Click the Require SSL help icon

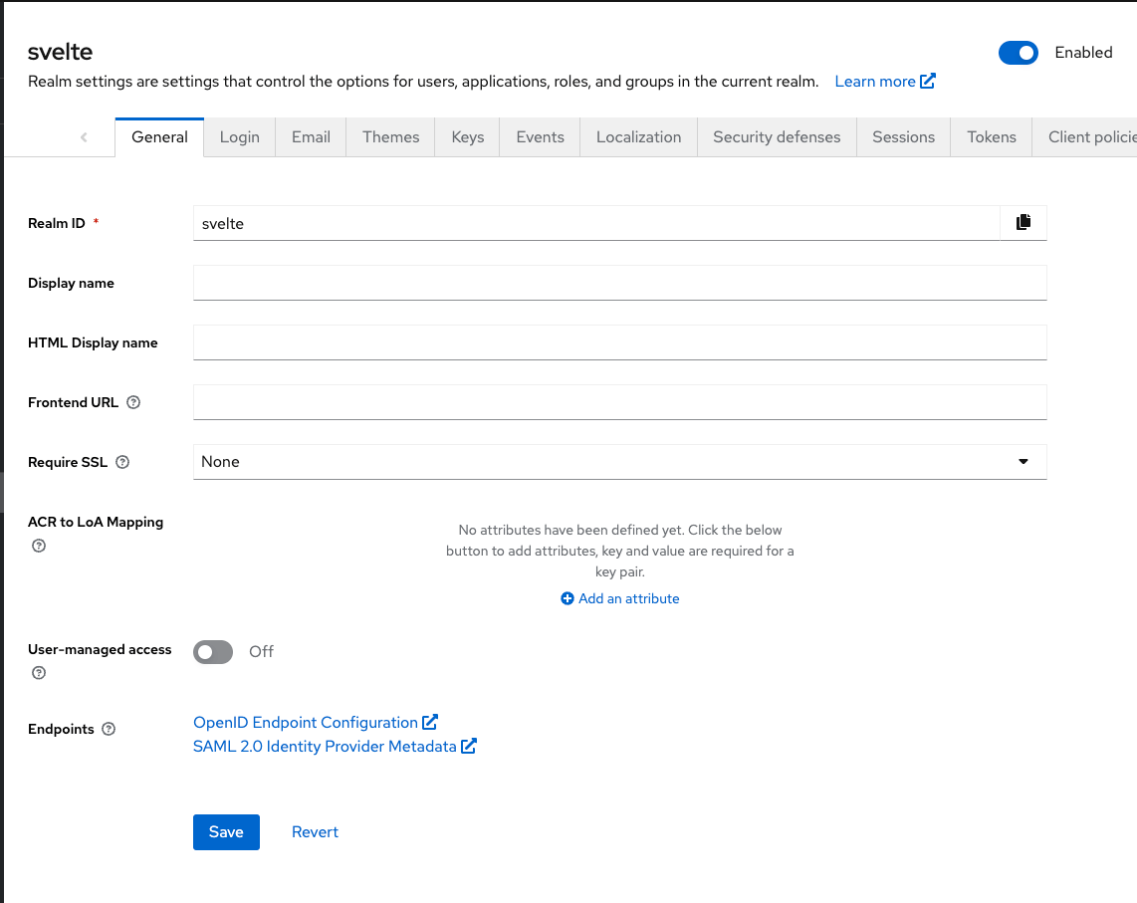tap(121, 462)
